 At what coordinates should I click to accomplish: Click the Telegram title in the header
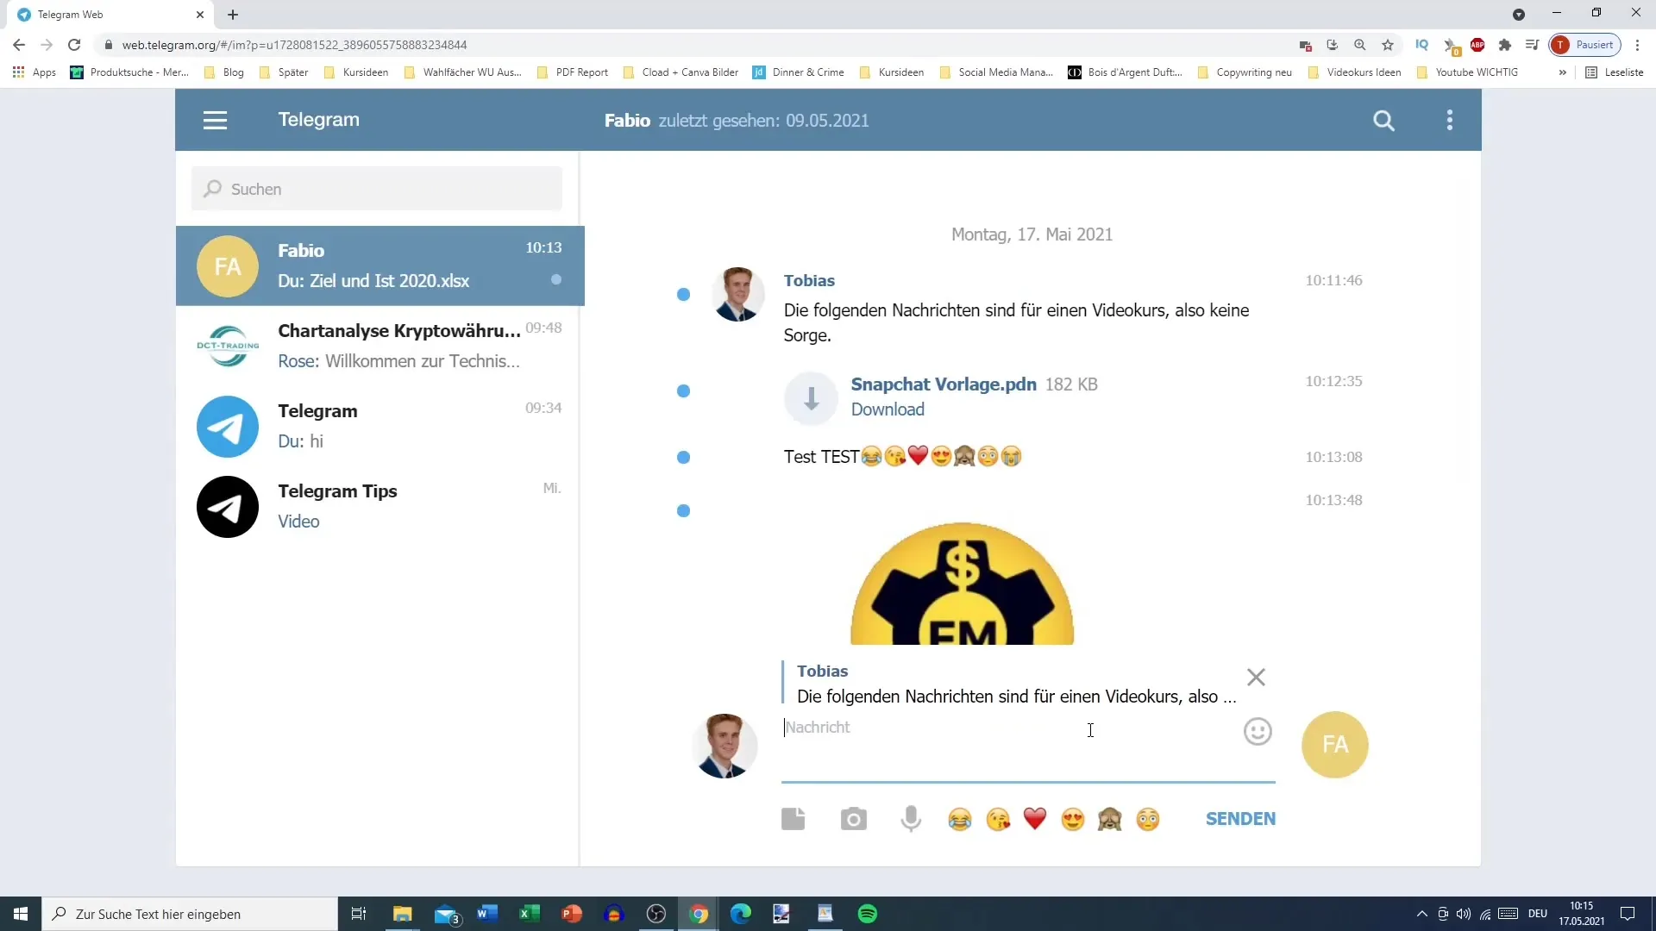coord(318,120)
